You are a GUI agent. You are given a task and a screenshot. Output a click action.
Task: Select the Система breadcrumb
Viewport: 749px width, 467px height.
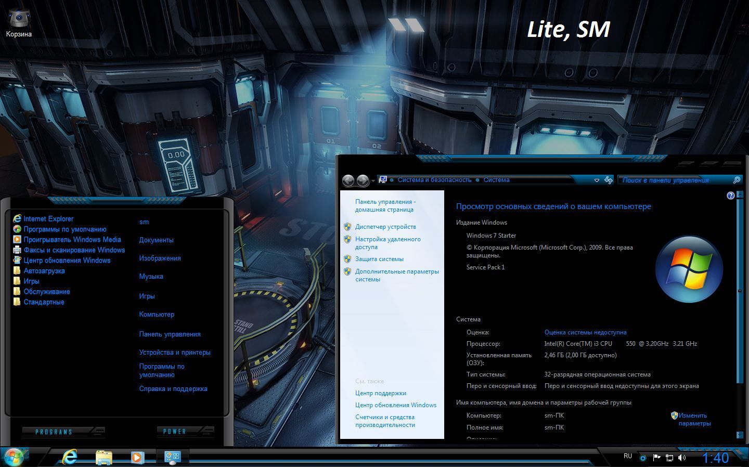point(496,180)
